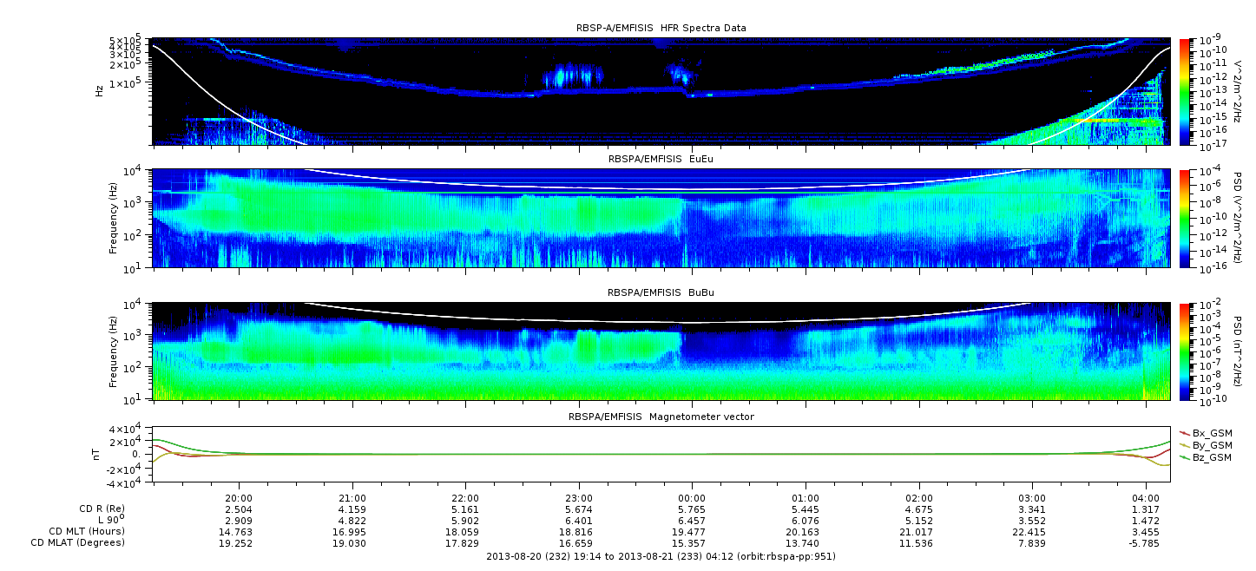Select the RBSP-A/EMFISIS HFR Spectra Data title
This screenshot has width=1256, height=571.
click(661, 28)
